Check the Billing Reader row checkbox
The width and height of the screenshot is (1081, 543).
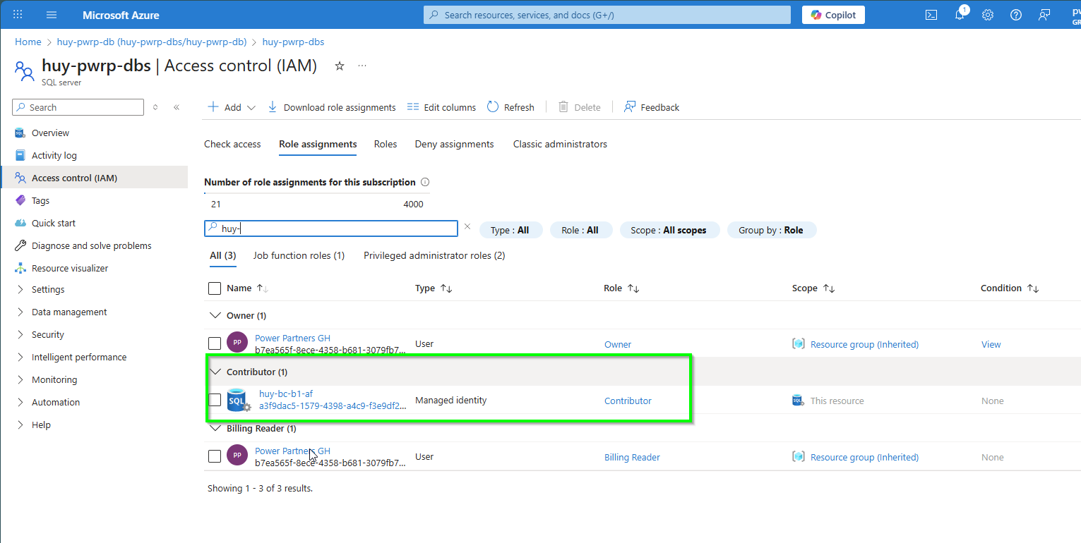click(215, 456)
